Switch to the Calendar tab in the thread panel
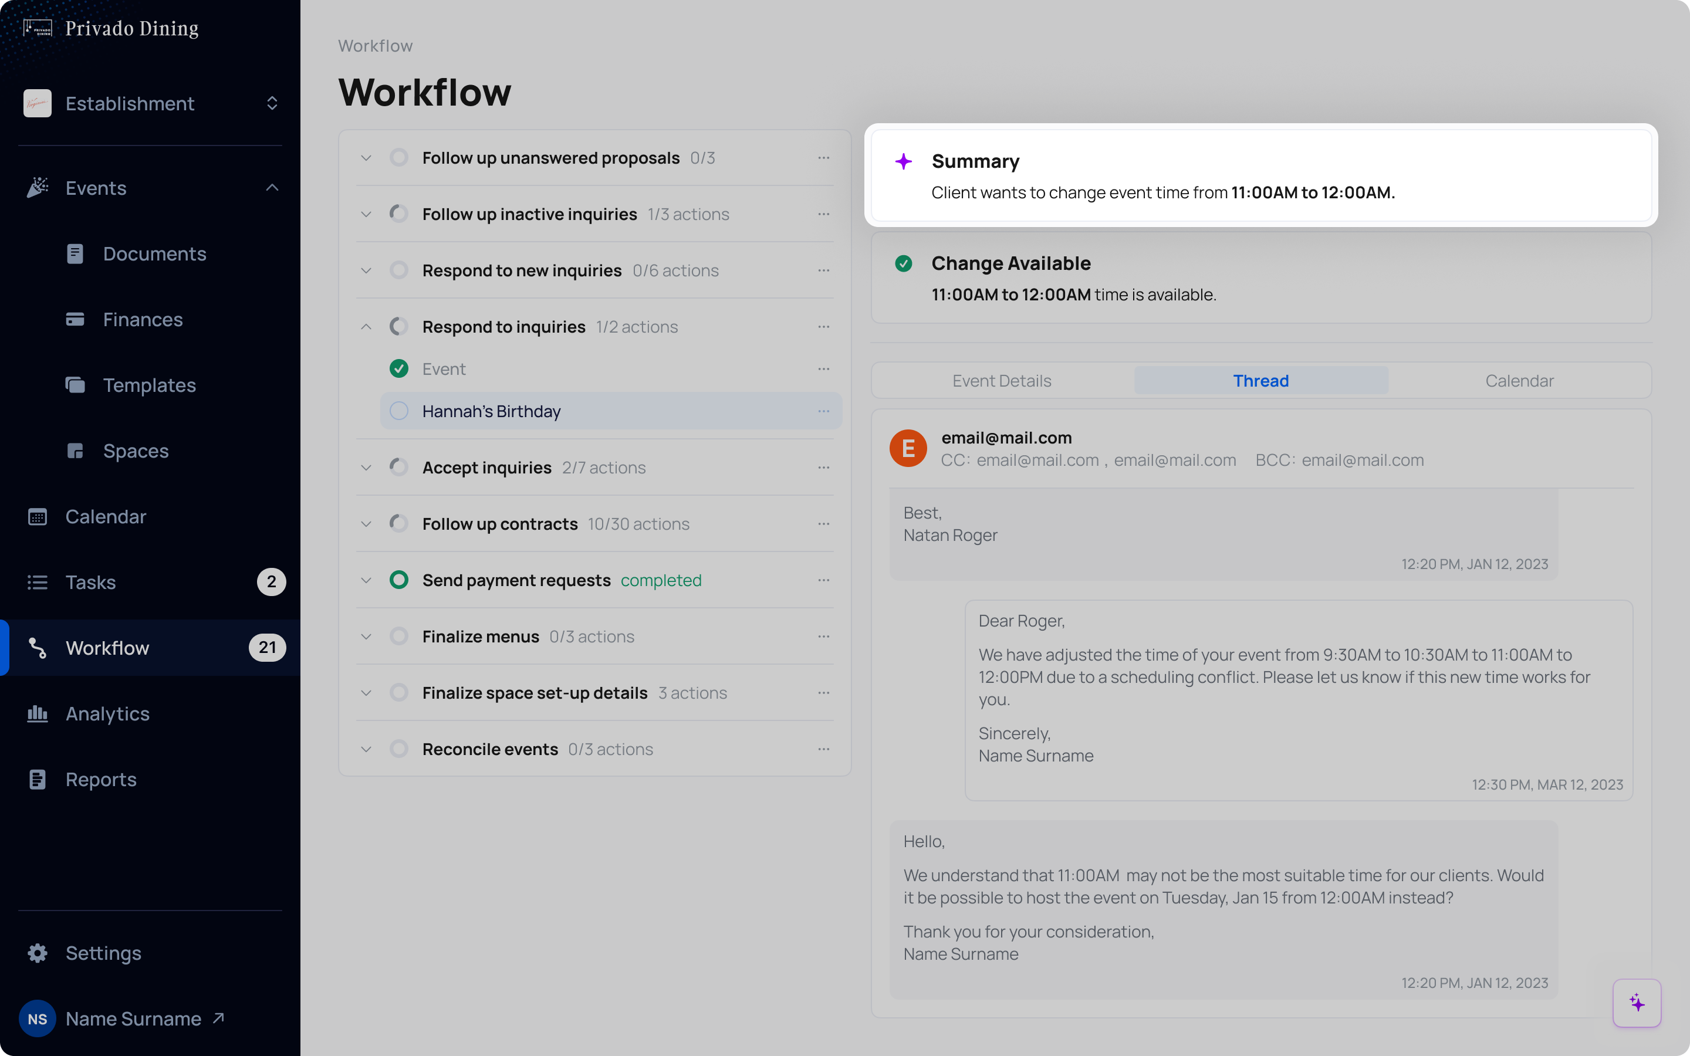The image size is (1690, 1056). click(x=1520, y=381)
